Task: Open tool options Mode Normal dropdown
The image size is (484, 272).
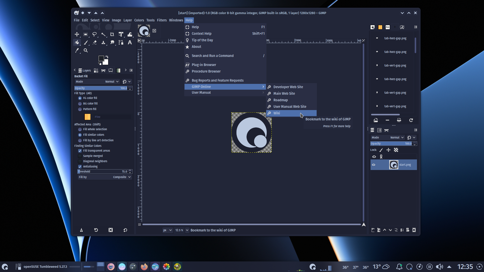Action: pos(97,82)
